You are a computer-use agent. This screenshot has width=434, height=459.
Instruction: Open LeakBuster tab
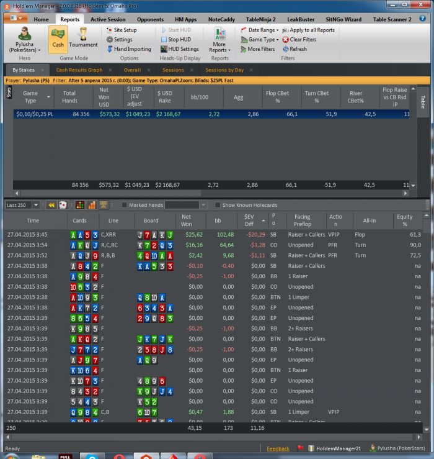click(301, 19)
